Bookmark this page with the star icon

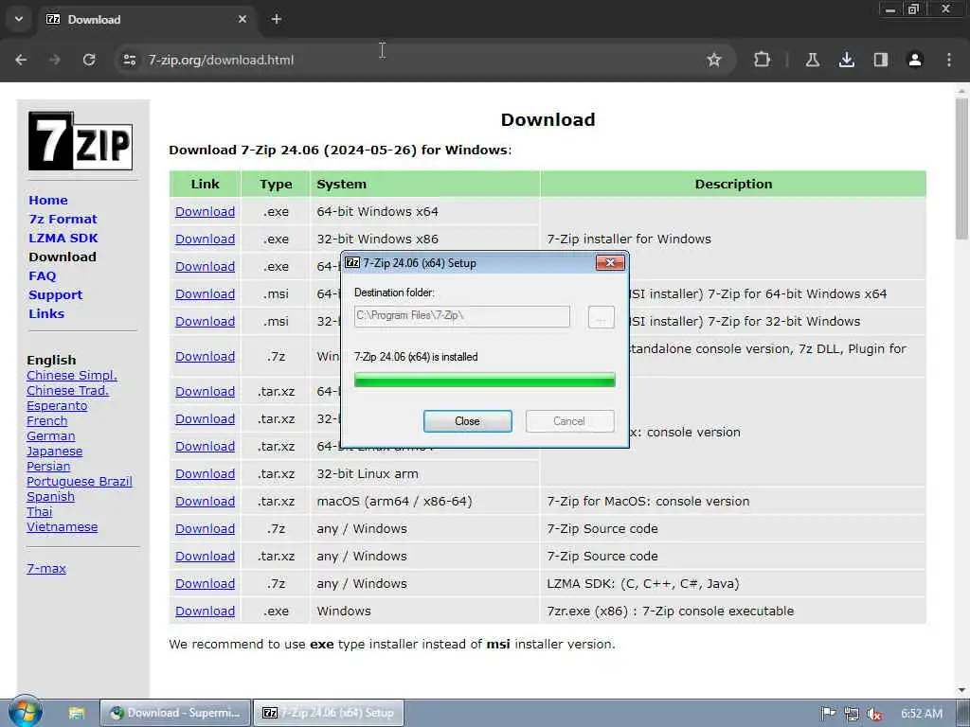[714, 60]
